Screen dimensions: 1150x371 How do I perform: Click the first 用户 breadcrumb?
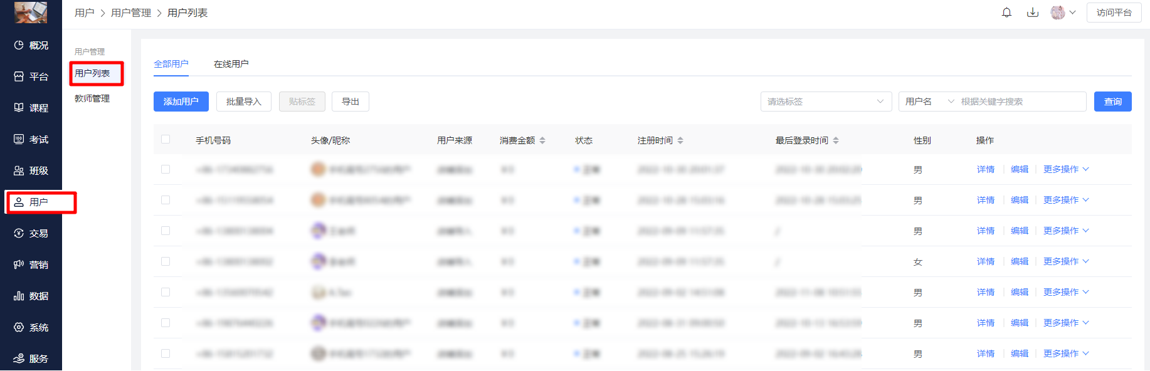[84, 13]
